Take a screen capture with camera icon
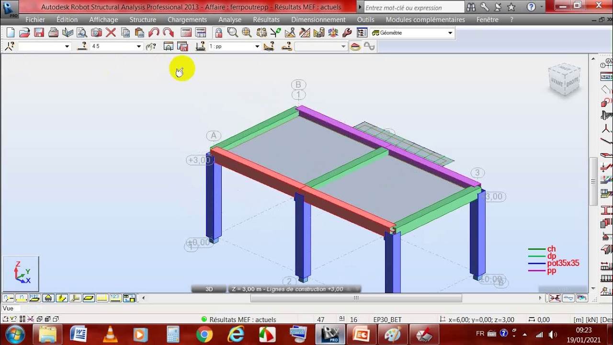Image resolution: width=613 pixels, height=345 pixels. coord(96,33)
